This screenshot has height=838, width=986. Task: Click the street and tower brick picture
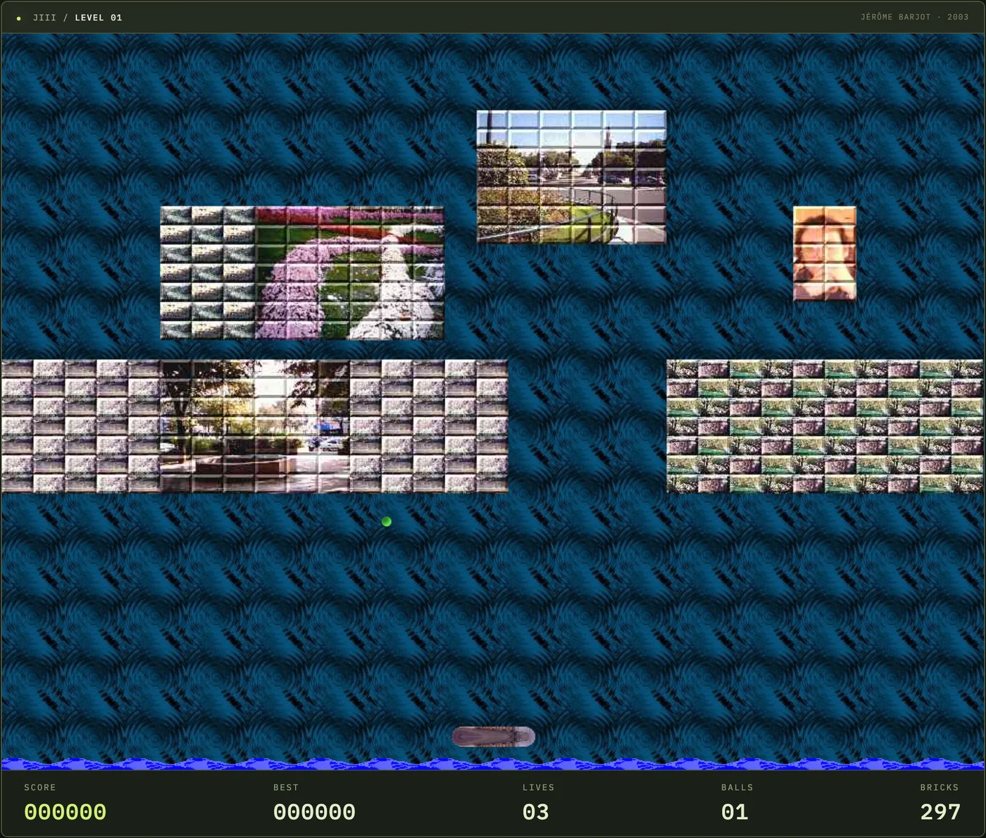tap(571, 177)
